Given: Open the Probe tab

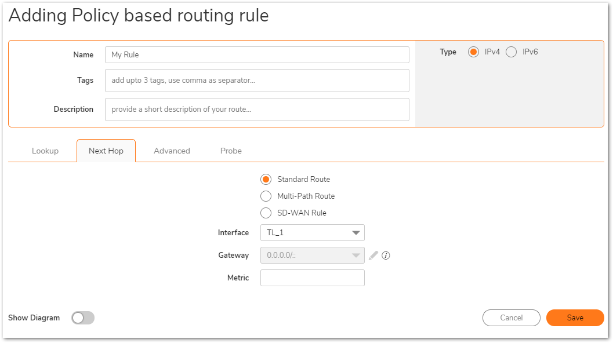Looking at the screenshot, I should [x=231, y=151].
